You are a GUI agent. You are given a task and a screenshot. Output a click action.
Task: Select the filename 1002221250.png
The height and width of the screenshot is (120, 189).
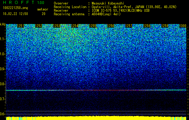(16, 8)
